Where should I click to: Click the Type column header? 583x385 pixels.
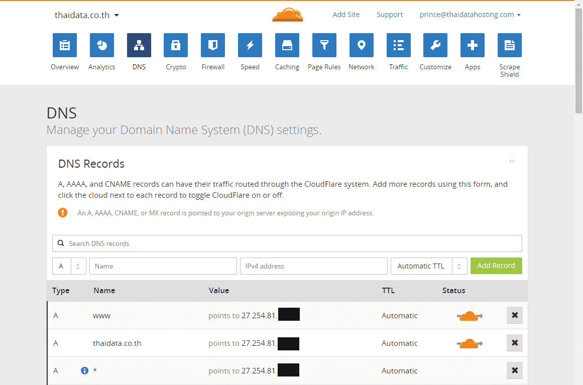[61, 291]
